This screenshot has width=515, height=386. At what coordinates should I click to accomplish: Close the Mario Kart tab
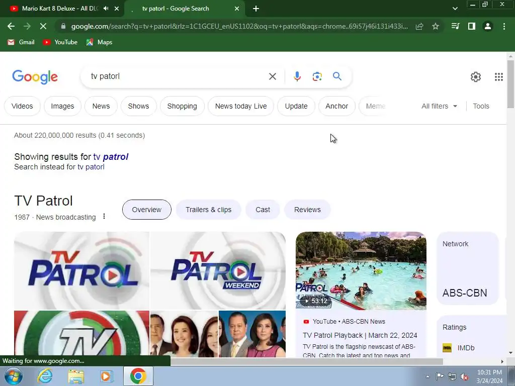click(117, 9)
